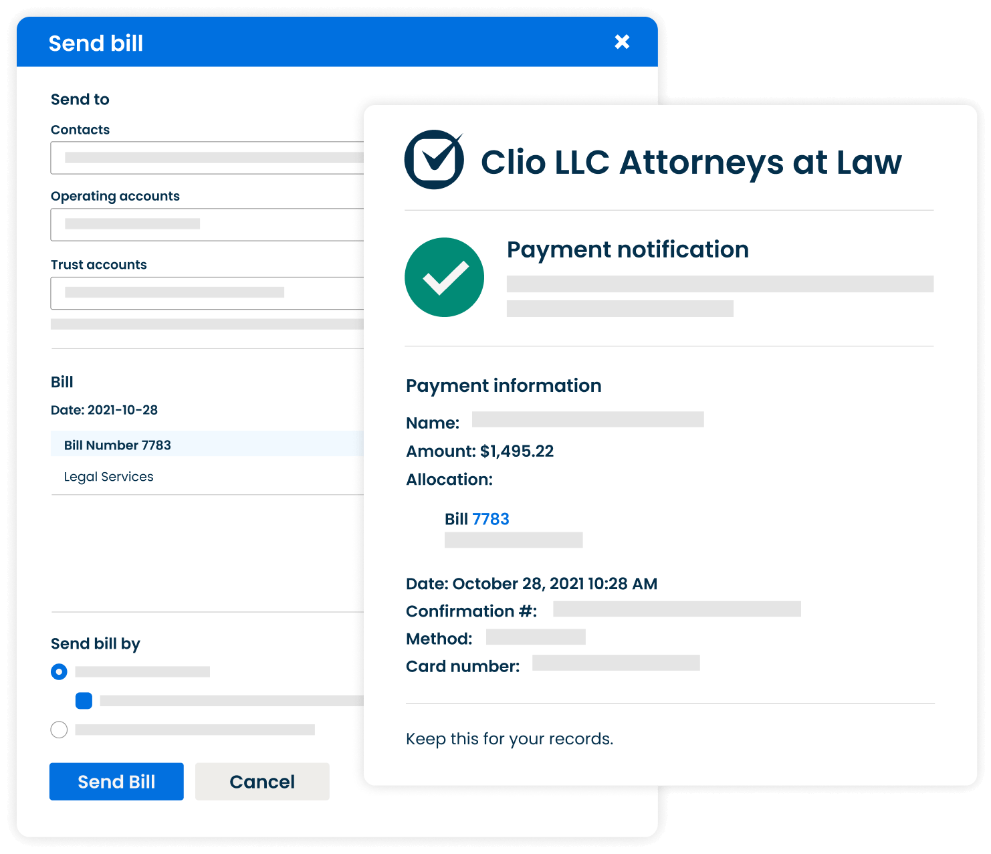Click the Clio LLC Attorneys at Law title
The height and width of the screenshot is (854, 991).
691,163
